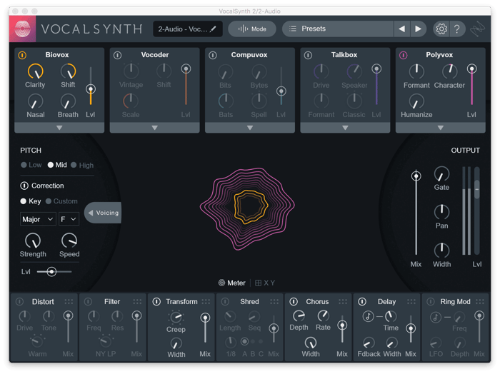The height and width of the screenshot is (374, 500).
Task: Select the Shred pattern A button
Action: coord(244,342)
